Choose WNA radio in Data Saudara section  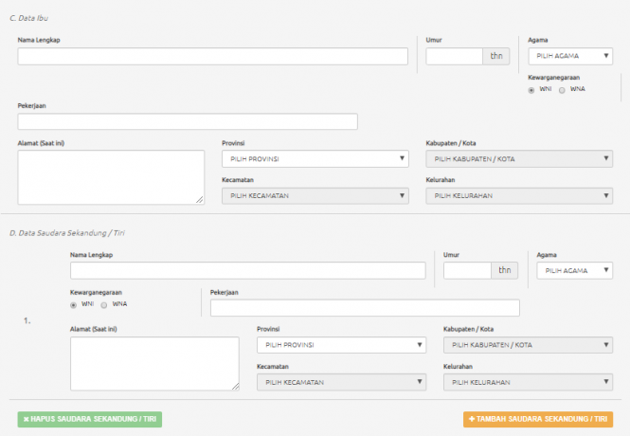[x=104, y=305]
